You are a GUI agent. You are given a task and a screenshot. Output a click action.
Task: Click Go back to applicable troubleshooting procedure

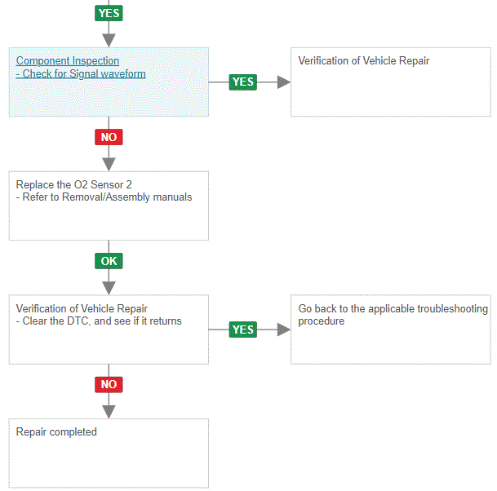[x=393, y=315]
